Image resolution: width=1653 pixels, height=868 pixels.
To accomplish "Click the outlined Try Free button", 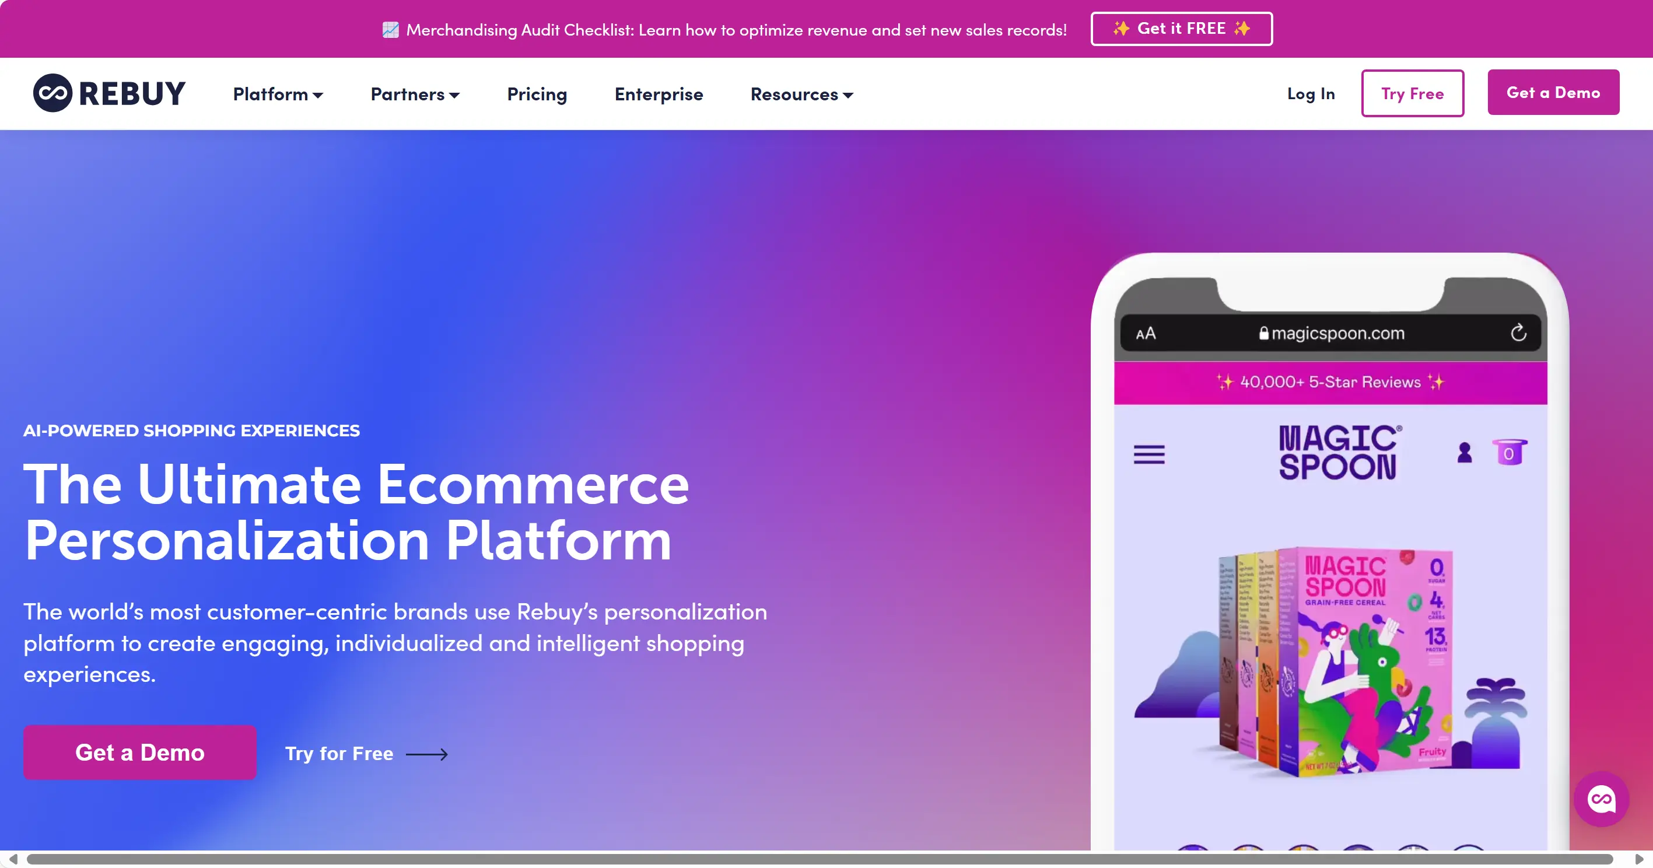I will 1412,94.
